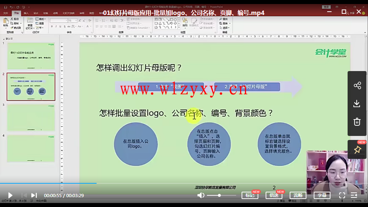Toggle text shadow S
Image resolution: width=368 pixels, height=207 pixels.
click(64, 27)
